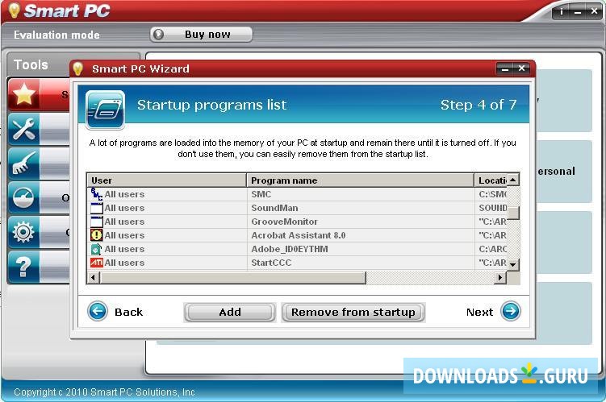Image resolution: width=606 pixels, height=402 pixels.
Task: Close the Smart PC Wizard dialog
Action: [x=521, y=68]
